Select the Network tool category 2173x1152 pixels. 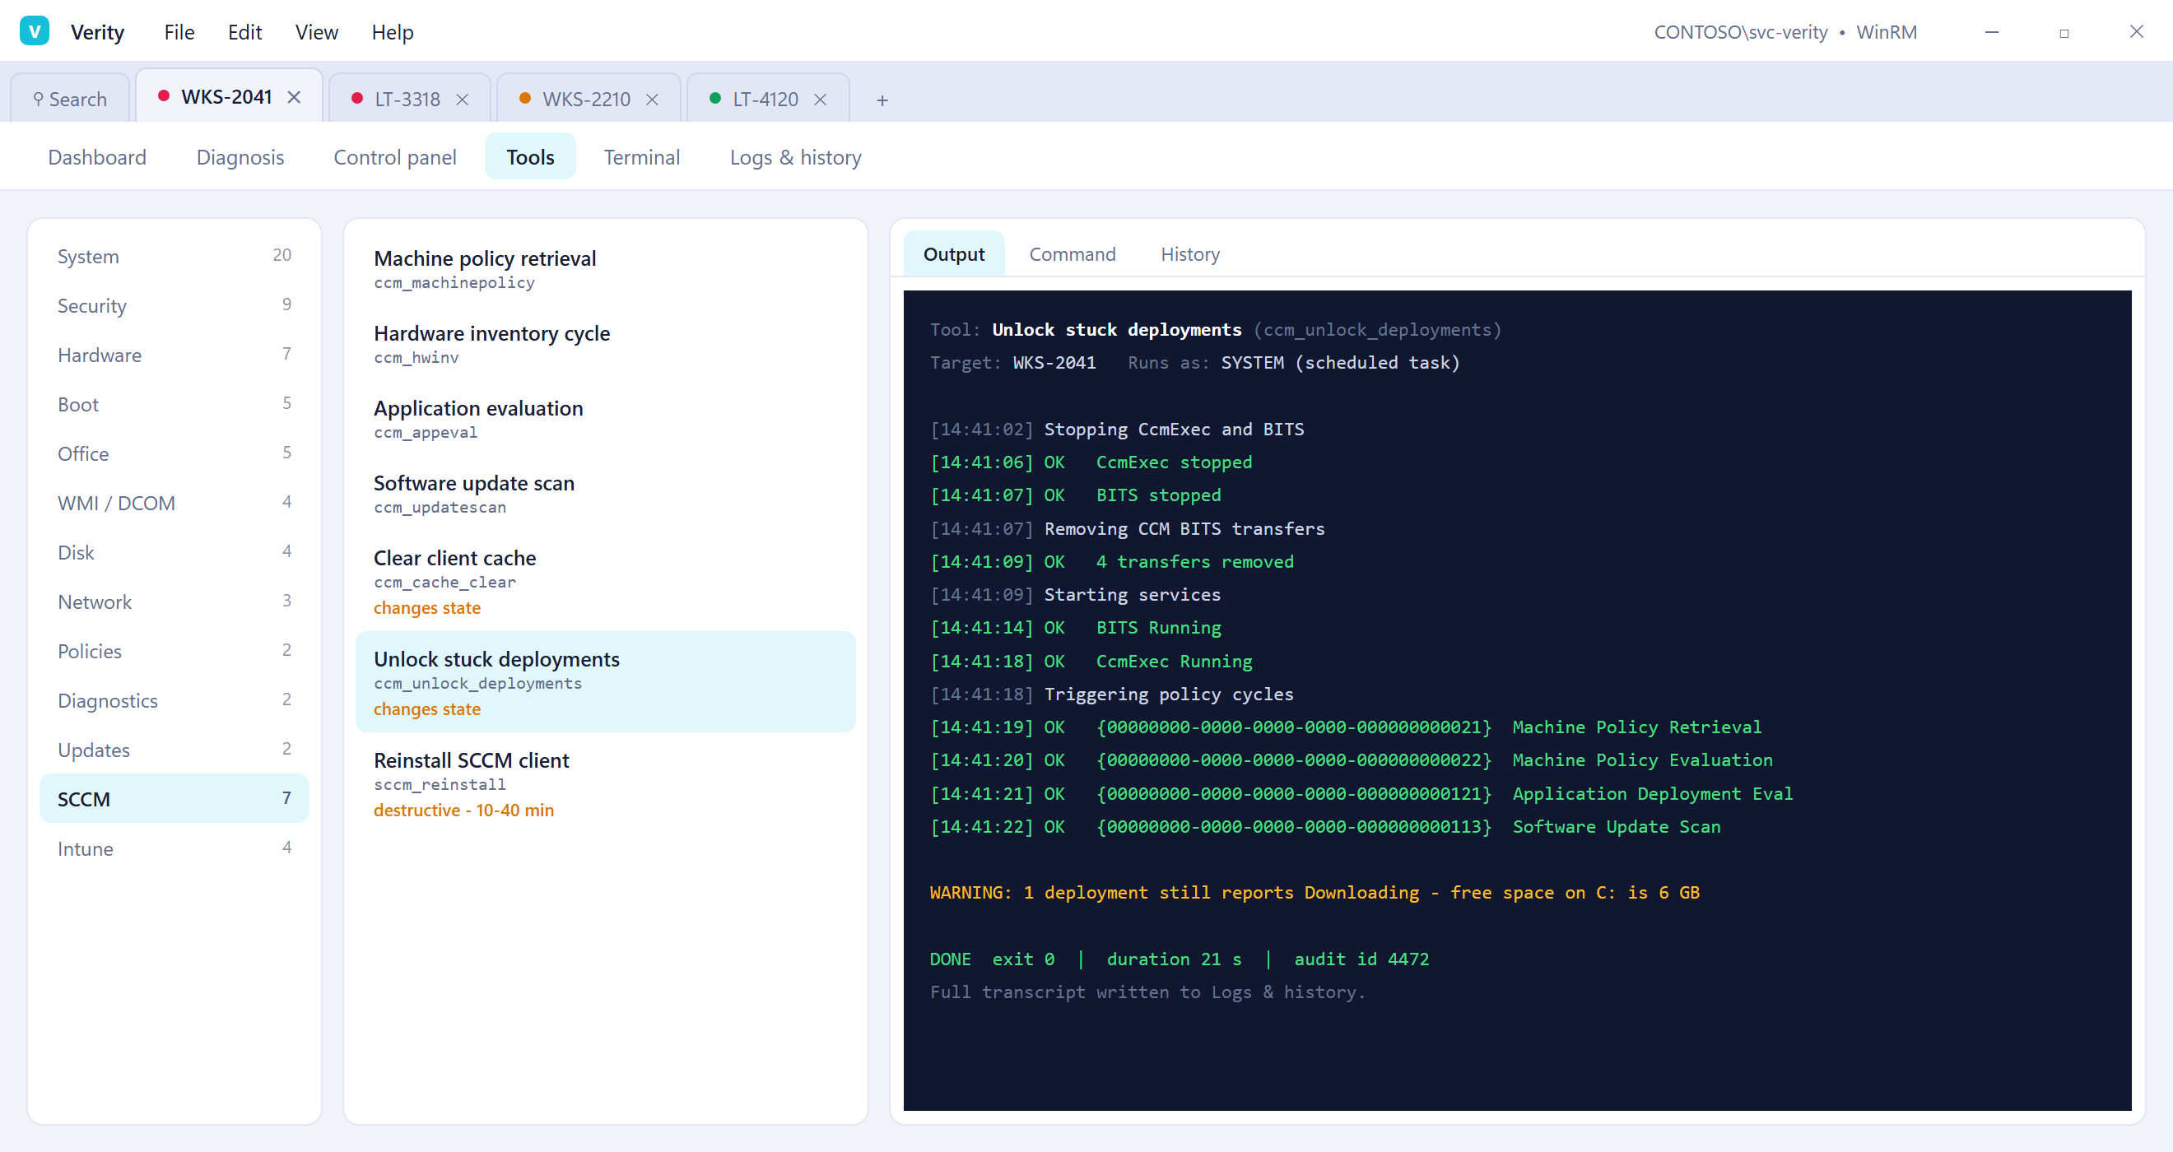point(174,602)
